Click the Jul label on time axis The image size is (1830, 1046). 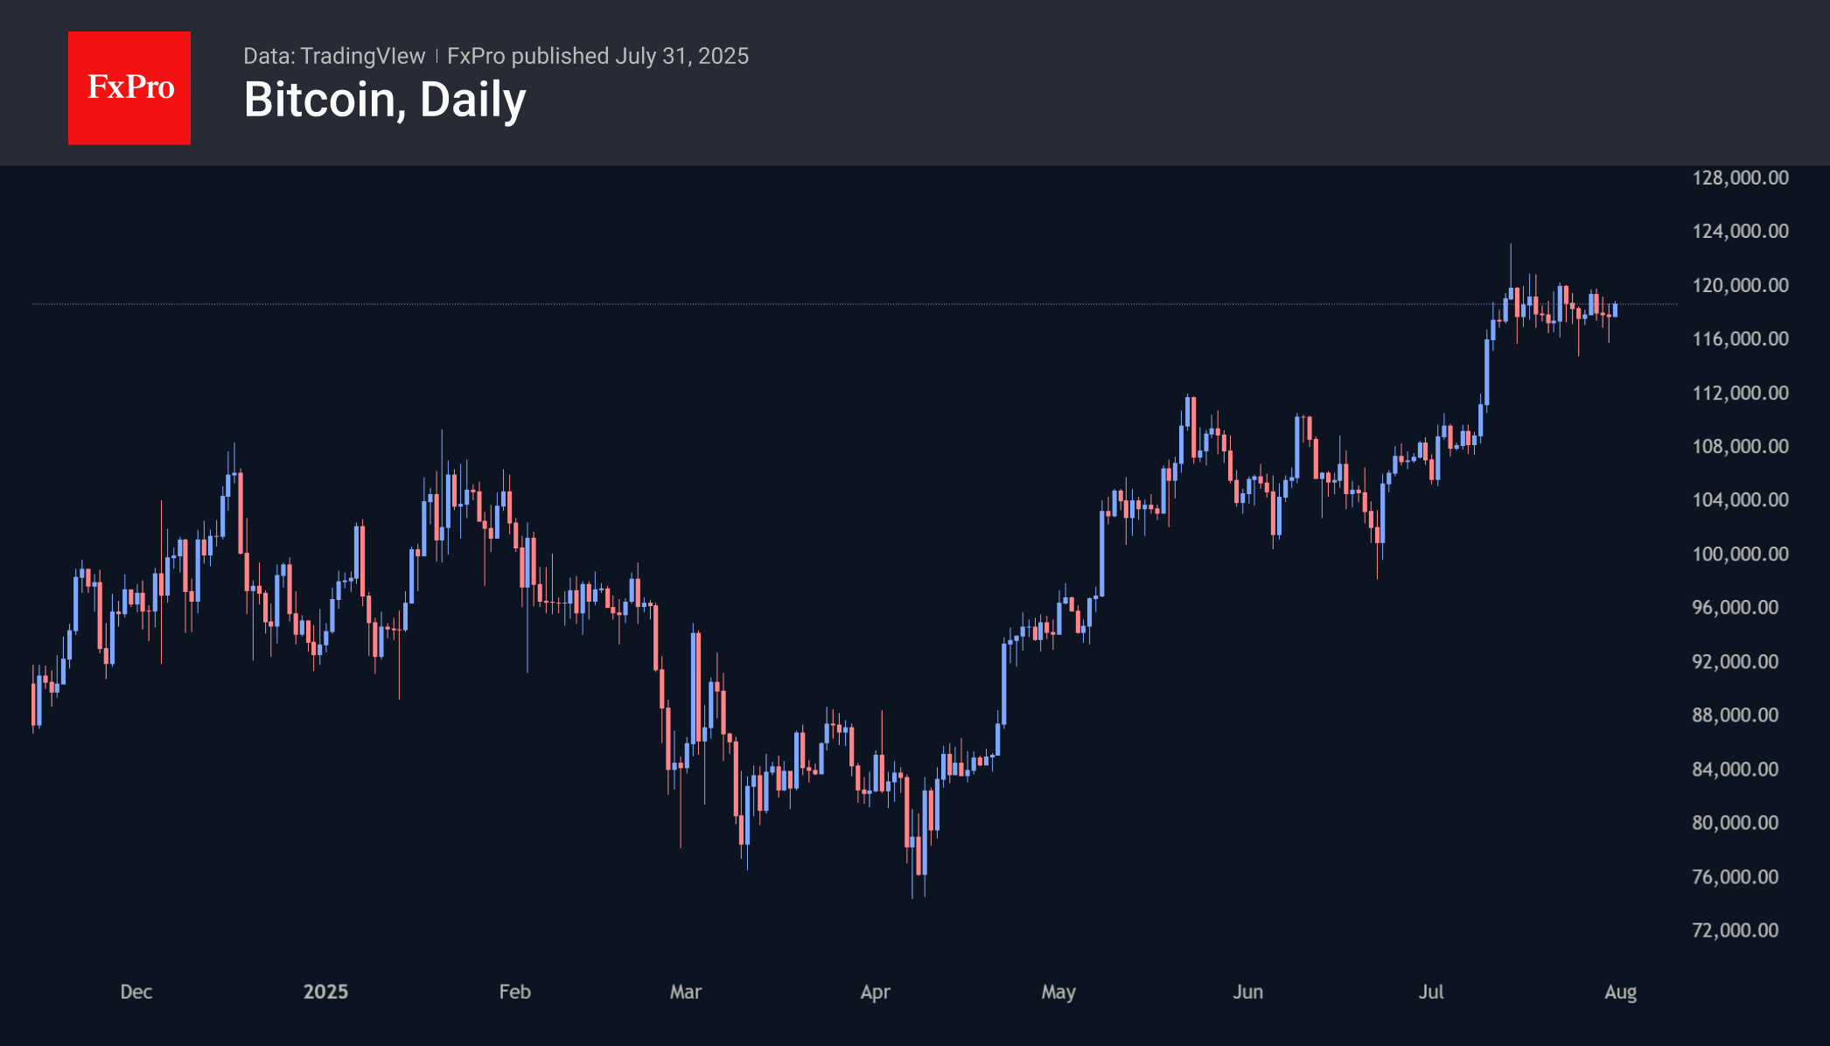click(x=1431, y=992)
